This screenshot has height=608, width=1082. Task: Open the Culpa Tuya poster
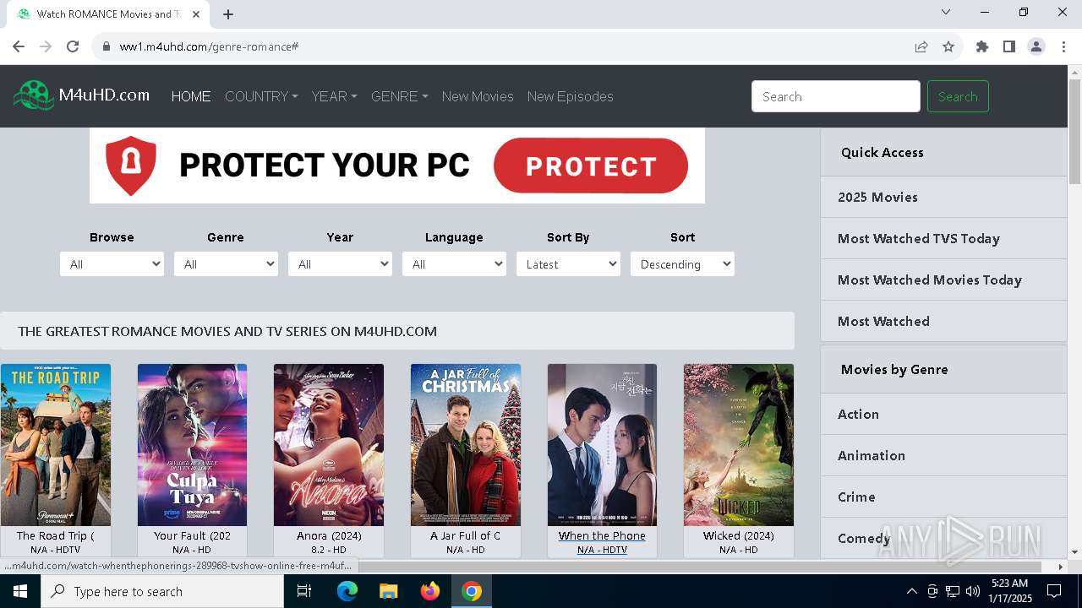[192, 445]
